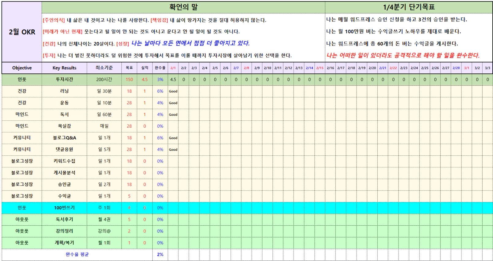
Task: Click the 완수율 column header
Action: (160, 68)
